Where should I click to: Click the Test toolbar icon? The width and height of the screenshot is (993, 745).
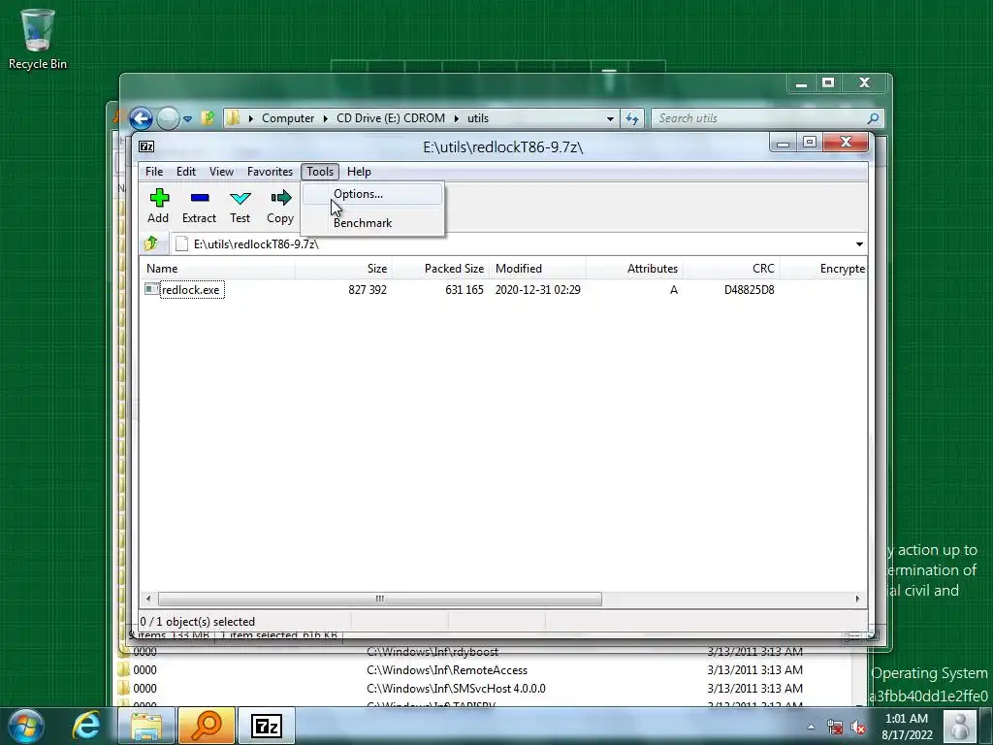click(x=240, y=198)
